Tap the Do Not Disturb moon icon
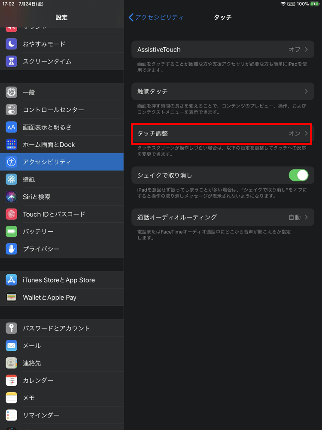Screen dimensions: 322x430 pyautogui.click(x=11, y=44)
